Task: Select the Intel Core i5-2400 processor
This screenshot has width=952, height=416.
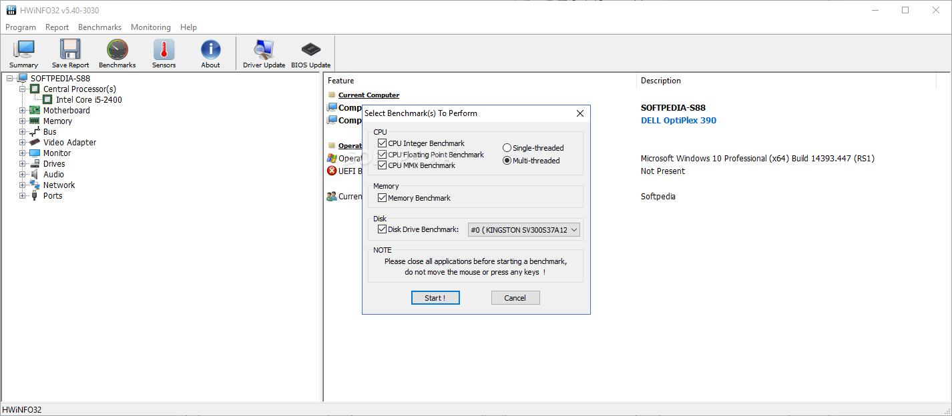Action: 89,100
